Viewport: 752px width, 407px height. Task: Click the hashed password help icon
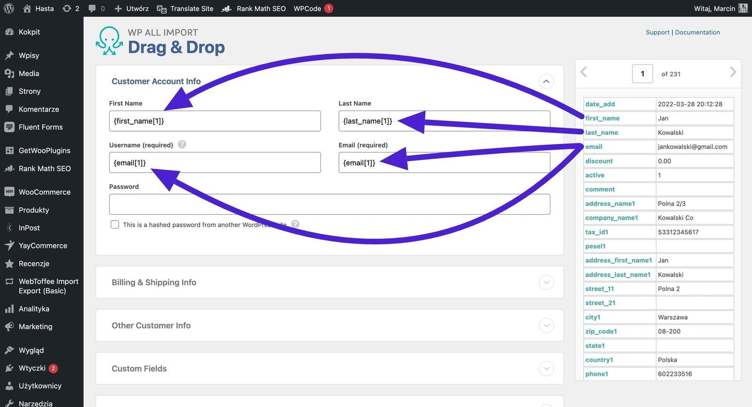(295, 224)
